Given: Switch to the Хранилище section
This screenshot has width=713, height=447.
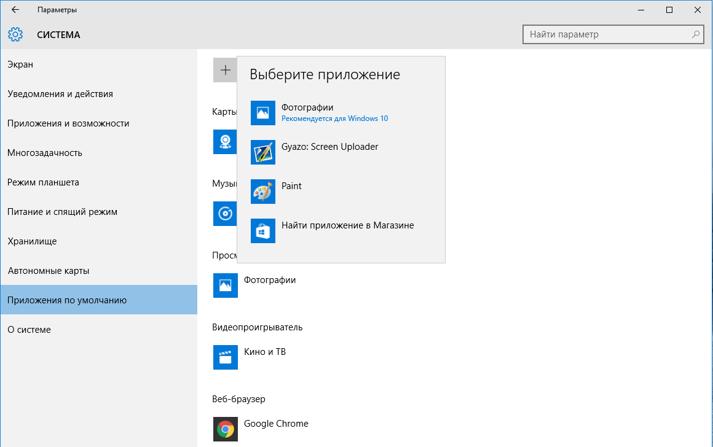Looking at the screenshot, I should (x=32, y=241).
